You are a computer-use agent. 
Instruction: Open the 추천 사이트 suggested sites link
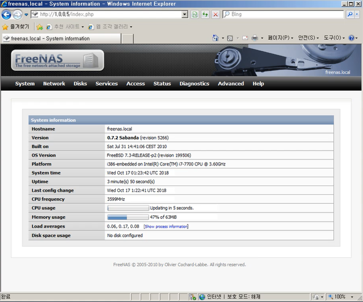65,27
